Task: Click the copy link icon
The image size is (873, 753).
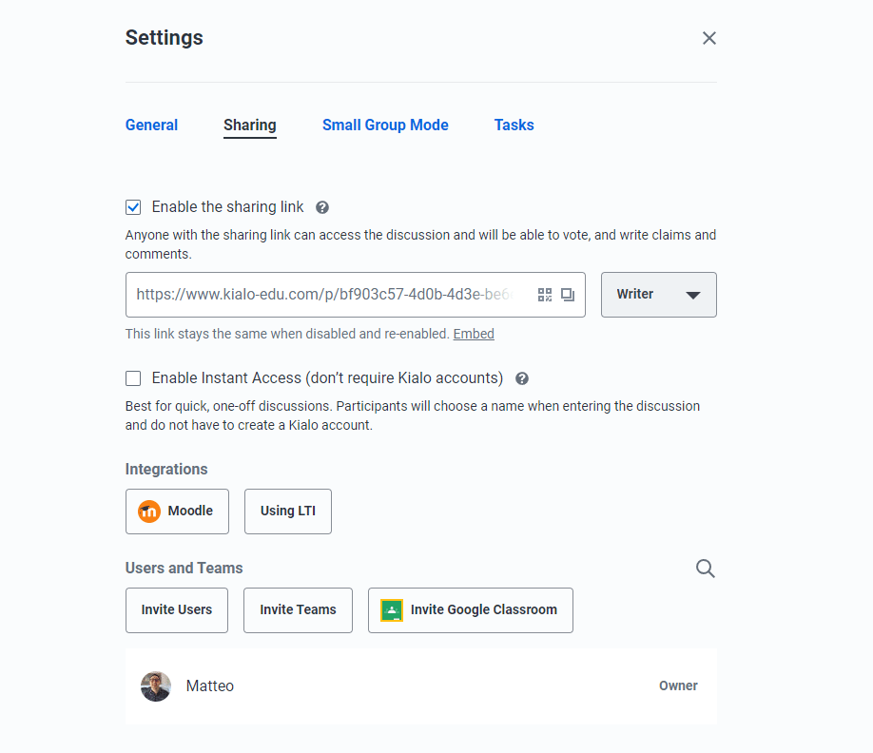Action: point(568,295)
